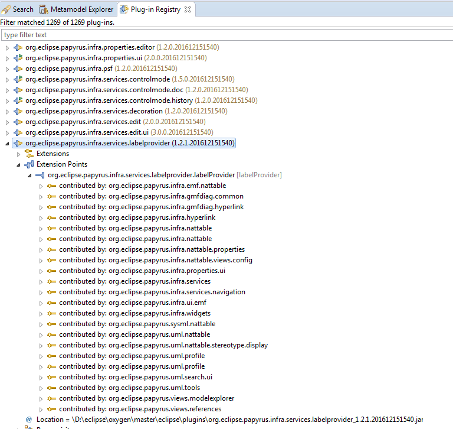Click plug-in icon for services.edit (2.0.0)
453x429 pixels.
(x=18, y=122)
